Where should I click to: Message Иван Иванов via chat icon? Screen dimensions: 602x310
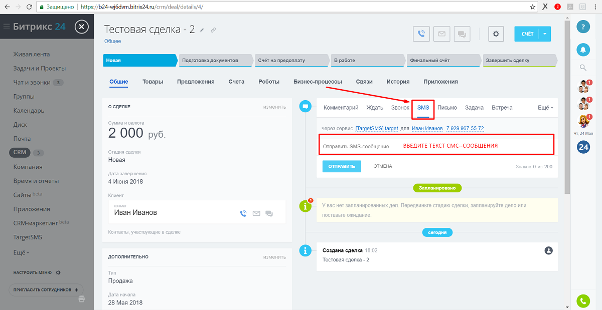point(269,213)
